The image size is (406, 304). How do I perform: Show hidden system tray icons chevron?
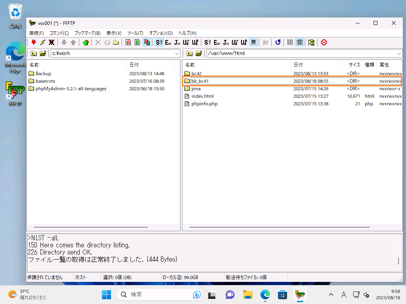pos(331,294)
